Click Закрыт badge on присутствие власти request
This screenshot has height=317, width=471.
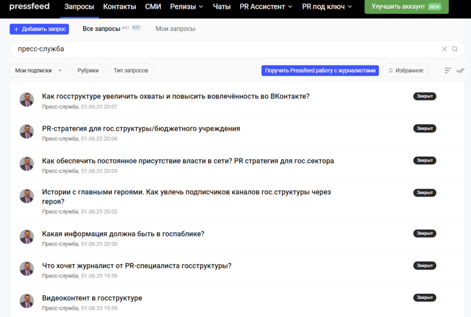(424, 161)
